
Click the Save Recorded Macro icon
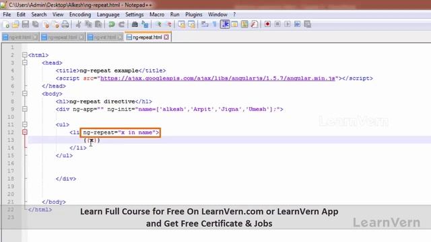307,24
